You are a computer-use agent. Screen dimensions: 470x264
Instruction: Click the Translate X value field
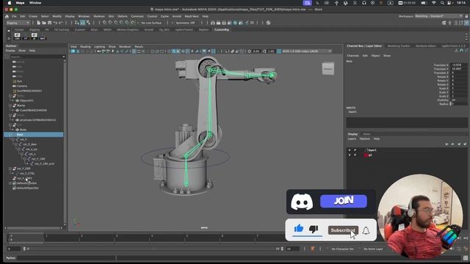(x=458, y=65)
